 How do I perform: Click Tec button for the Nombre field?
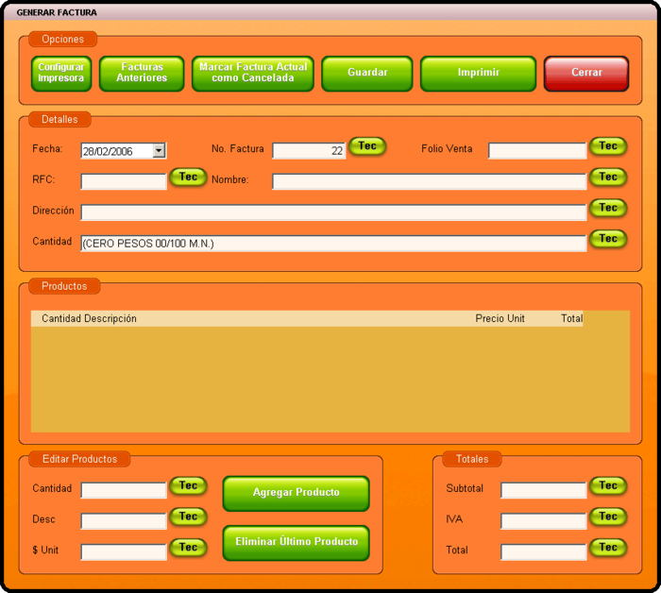point(608,178)
